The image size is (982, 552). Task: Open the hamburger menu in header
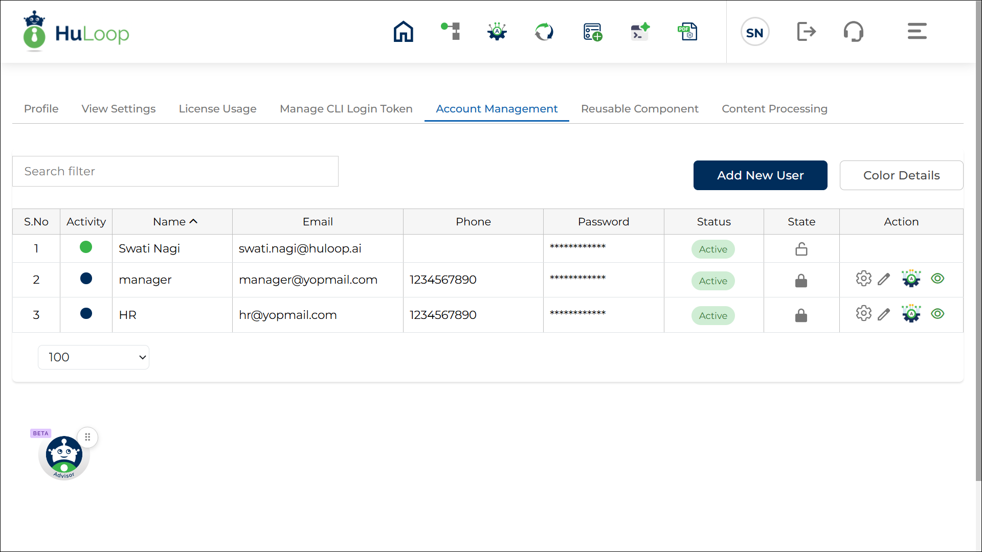(x=917, y=32)
